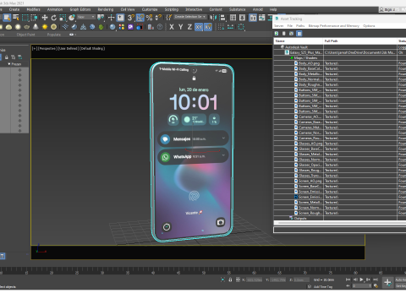Click the large Set Key plus button
The image size is (406, 304).
pos(387,282)
